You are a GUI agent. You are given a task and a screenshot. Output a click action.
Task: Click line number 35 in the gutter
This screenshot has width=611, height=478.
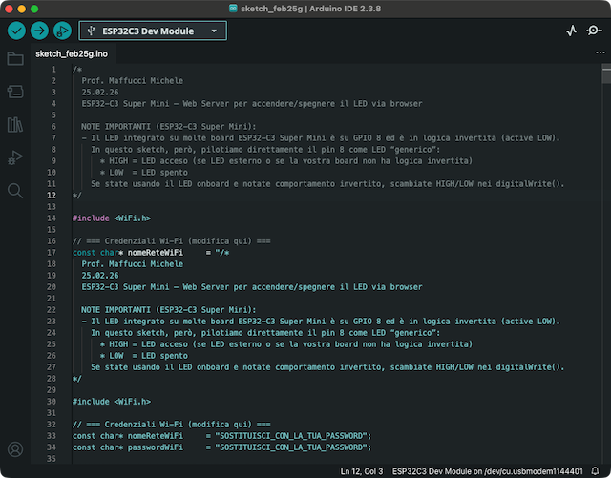(51, 459)
